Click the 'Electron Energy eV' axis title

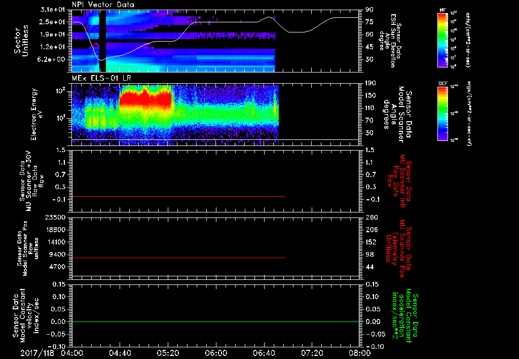[x=36, y=114]
